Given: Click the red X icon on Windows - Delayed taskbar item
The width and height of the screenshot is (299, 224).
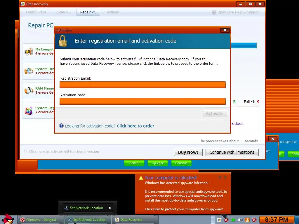Looking at the screenshot, I should point(22,220).
